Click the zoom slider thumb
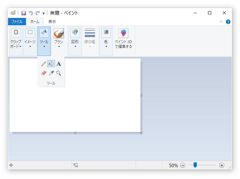 click(195, 165)
